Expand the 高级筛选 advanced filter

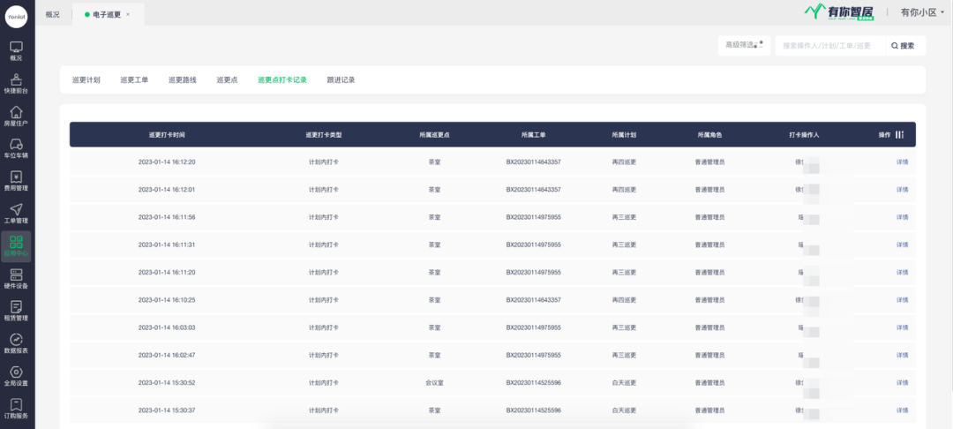pos(744,45)
